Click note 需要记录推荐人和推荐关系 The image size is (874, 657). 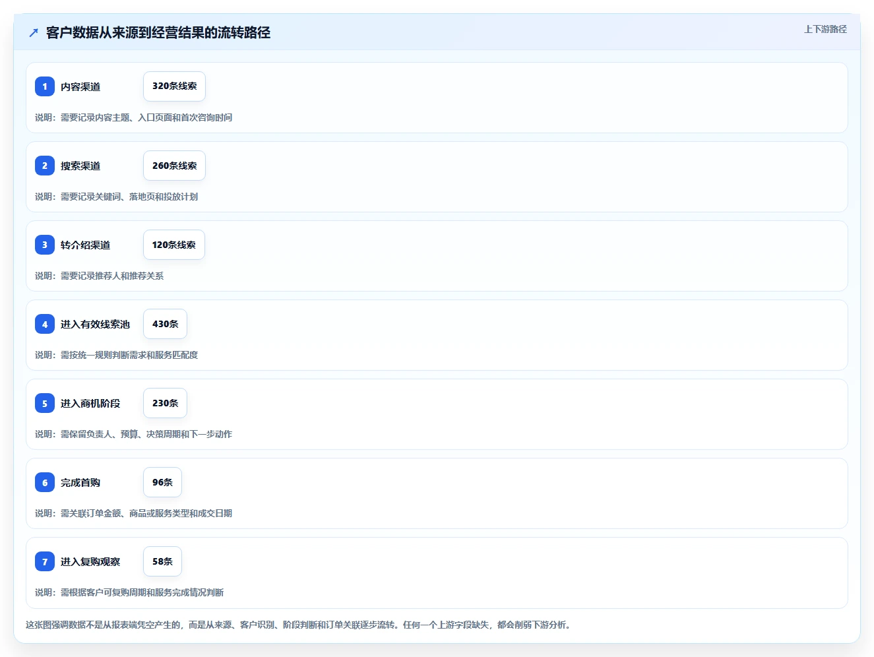[x=112, y=276]
